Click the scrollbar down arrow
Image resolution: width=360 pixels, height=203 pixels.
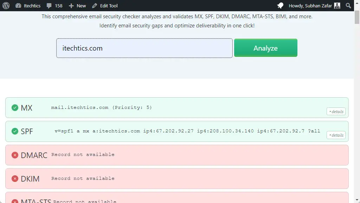357,200
